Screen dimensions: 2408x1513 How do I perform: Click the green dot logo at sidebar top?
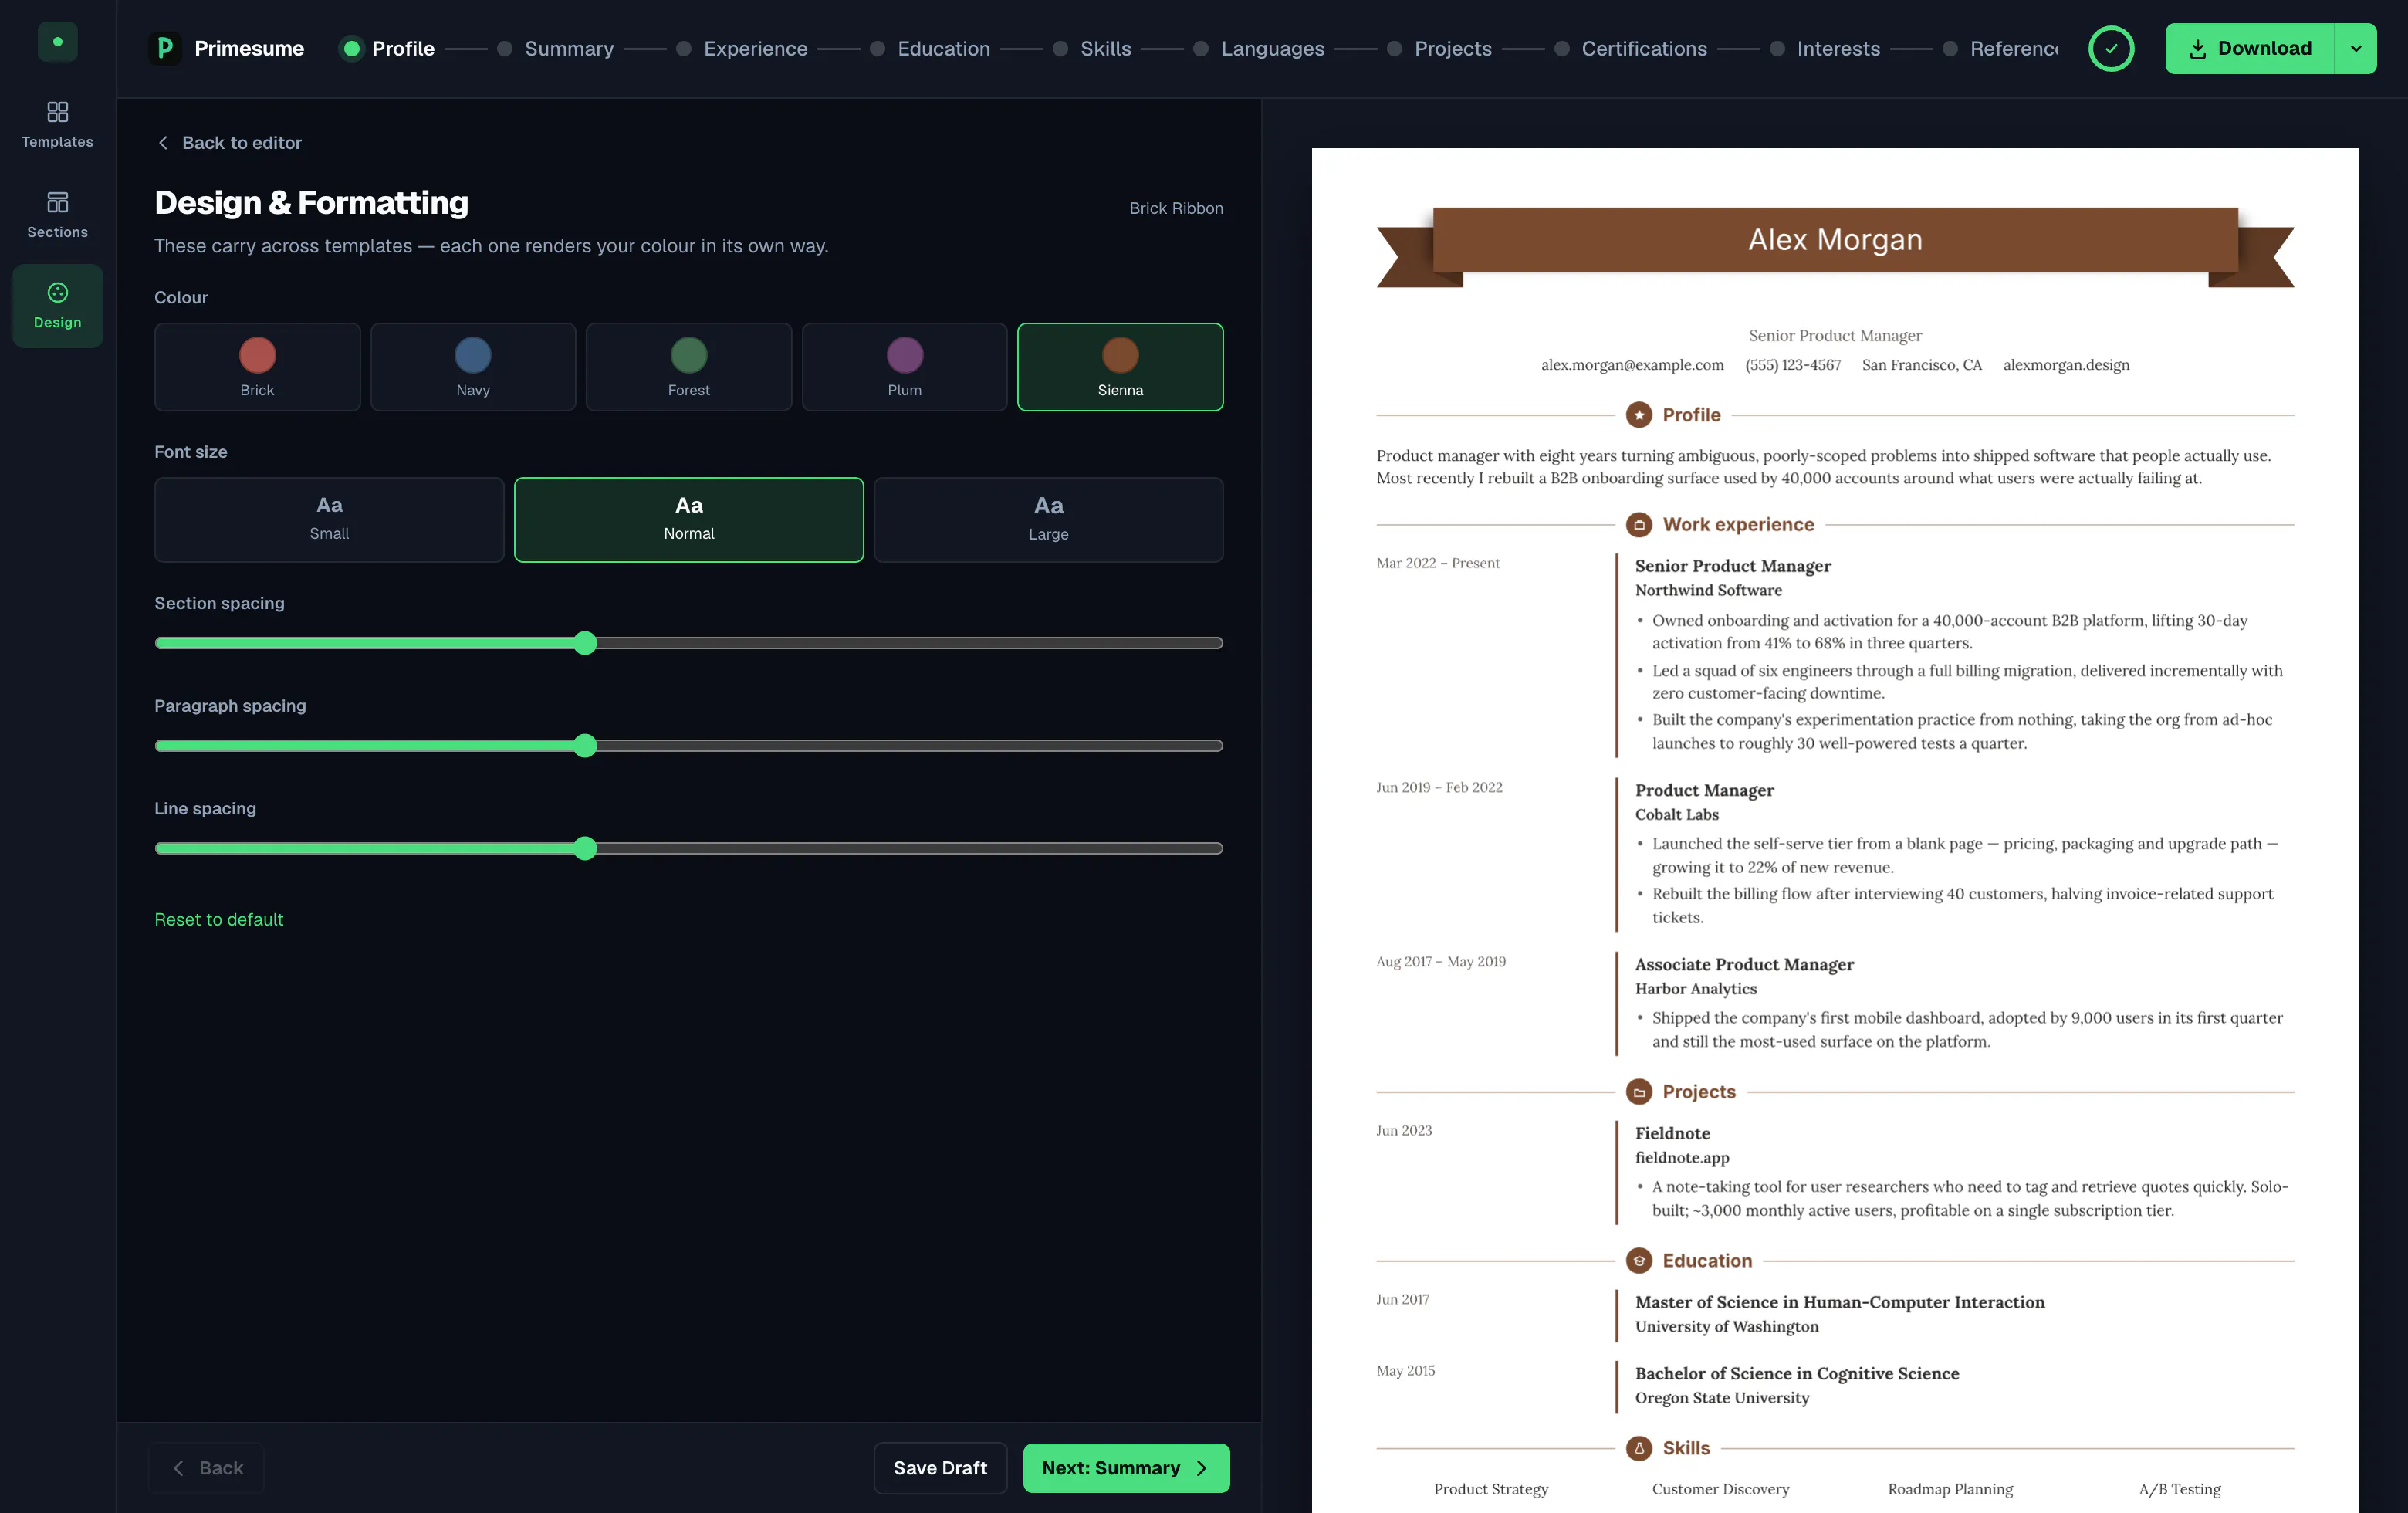click(57, 42)
